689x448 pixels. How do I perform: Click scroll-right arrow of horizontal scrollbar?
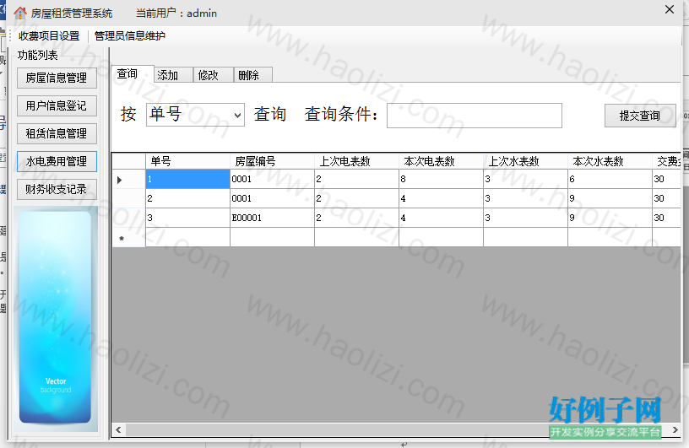(x=675, y=429)
